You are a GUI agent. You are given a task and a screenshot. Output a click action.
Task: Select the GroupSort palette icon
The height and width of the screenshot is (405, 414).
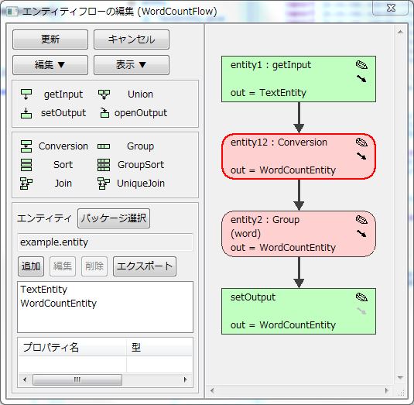pos(104,165)
